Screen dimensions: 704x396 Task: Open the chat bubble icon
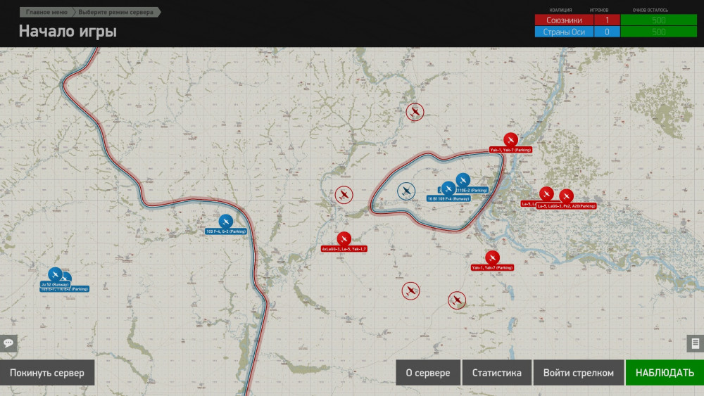pos(8,343)
